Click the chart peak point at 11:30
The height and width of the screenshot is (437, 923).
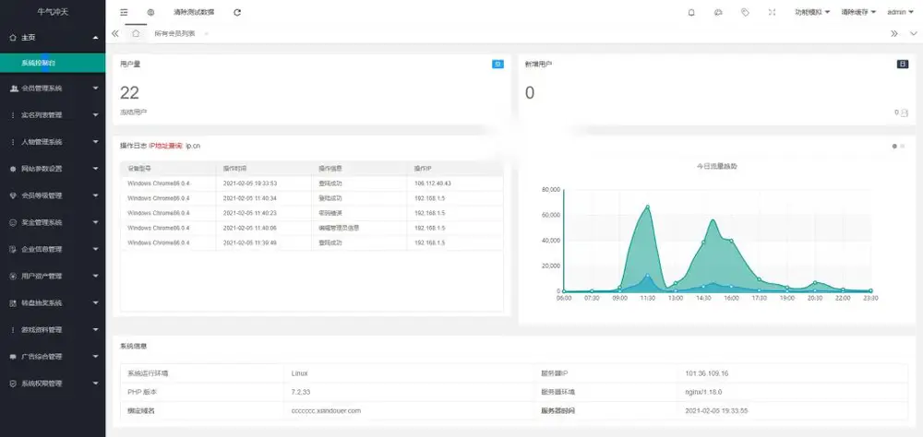coord(648,207)
